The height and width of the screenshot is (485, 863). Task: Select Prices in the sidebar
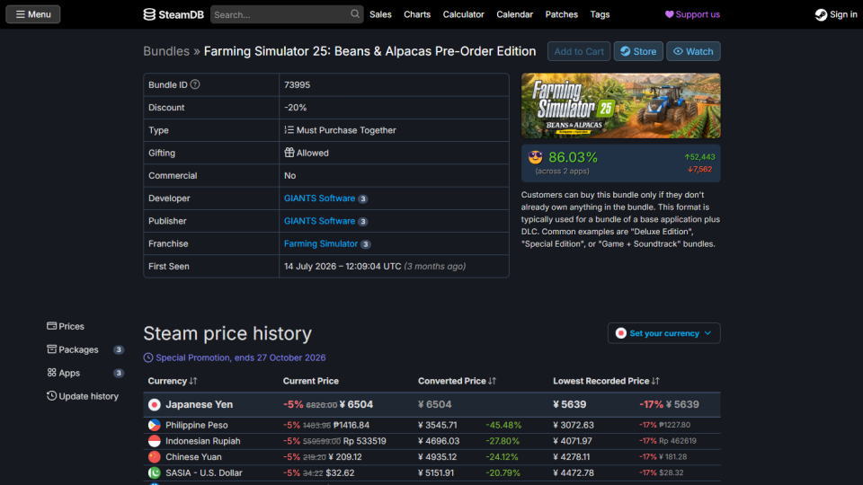tap(66, 326)
